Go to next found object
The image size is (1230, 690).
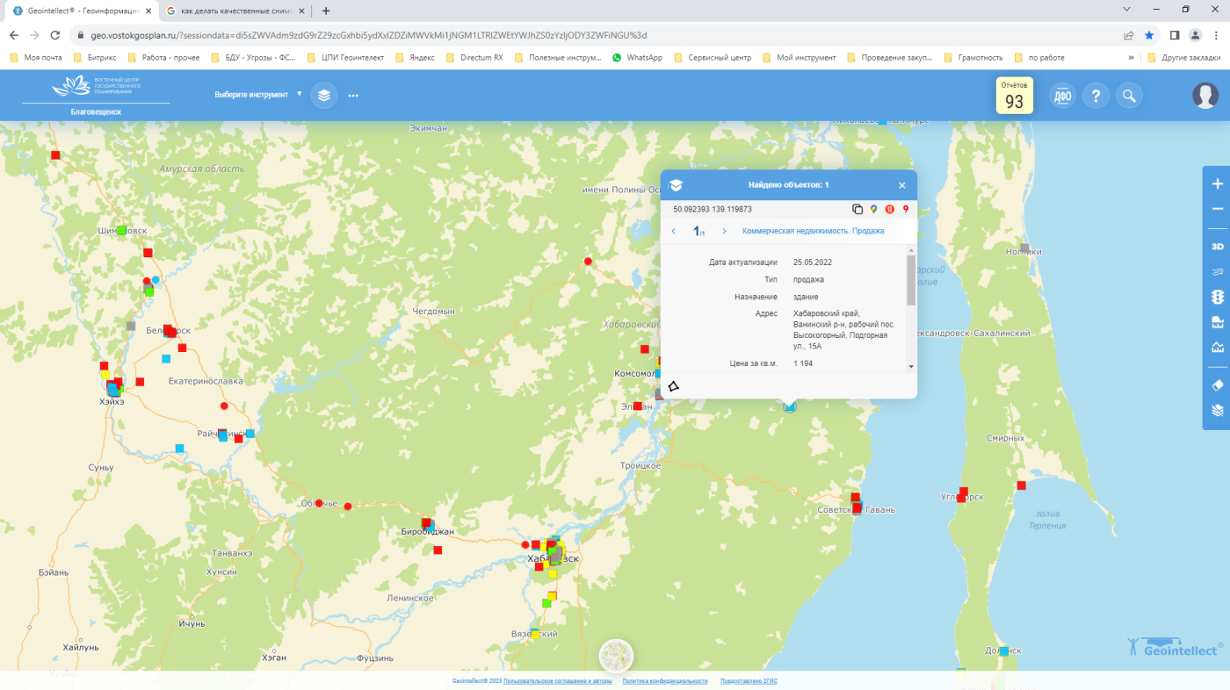tap(724, 231)
